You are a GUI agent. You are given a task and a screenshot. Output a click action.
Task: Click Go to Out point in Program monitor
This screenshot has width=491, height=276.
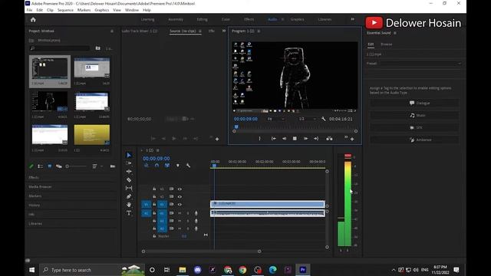(x=316, y=138)
